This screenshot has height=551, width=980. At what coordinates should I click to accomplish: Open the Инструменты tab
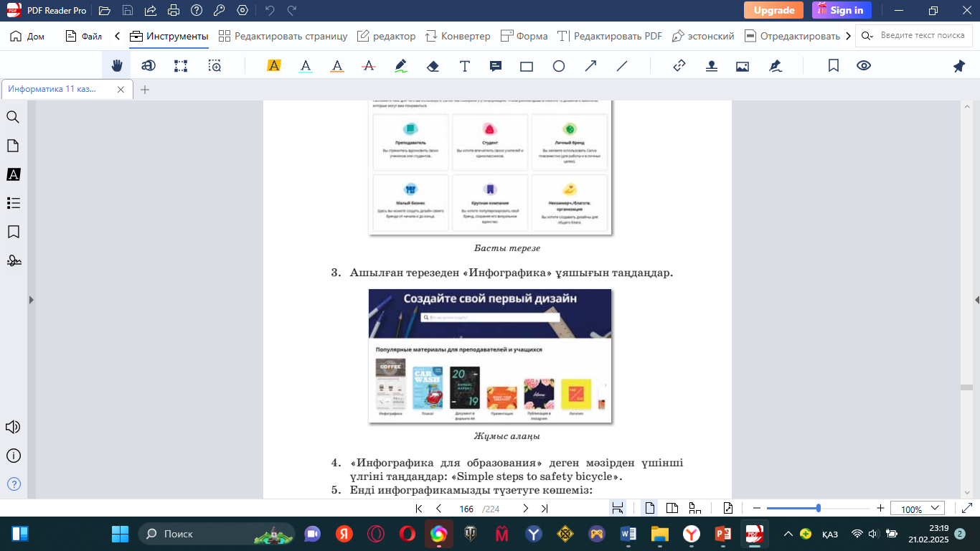(169, 36)
